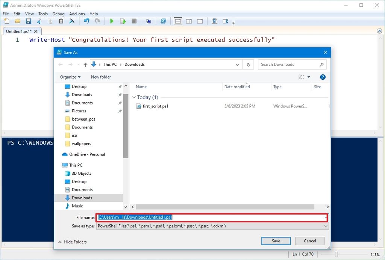
Task: Click the Save script floppy icon
Action: 29,21
